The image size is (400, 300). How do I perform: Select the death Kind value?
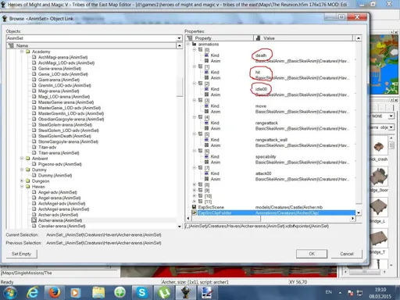point(261,55)
